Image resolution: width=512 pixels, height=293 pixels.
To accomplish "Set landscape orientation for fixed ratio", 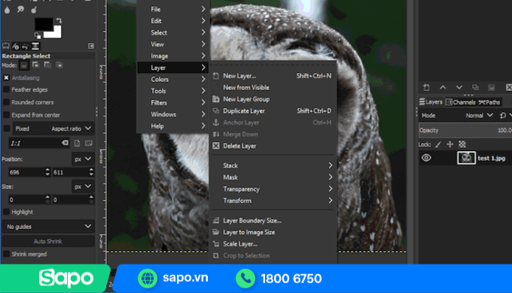I will click(89, 143).
